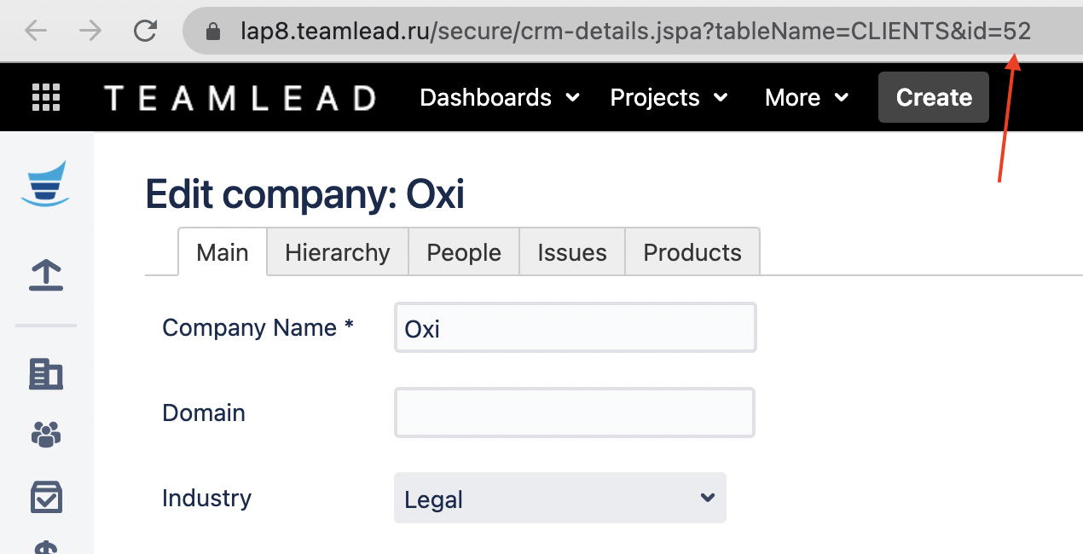The image size is (1083, 554).
Task: Click the TEAMLEAD logo link
Action: 240,98
